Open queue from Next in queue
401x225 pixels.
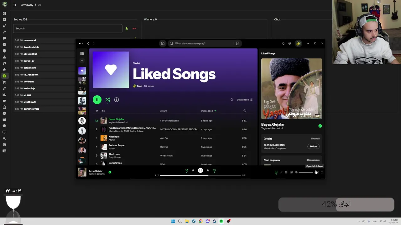pos(313,160)
